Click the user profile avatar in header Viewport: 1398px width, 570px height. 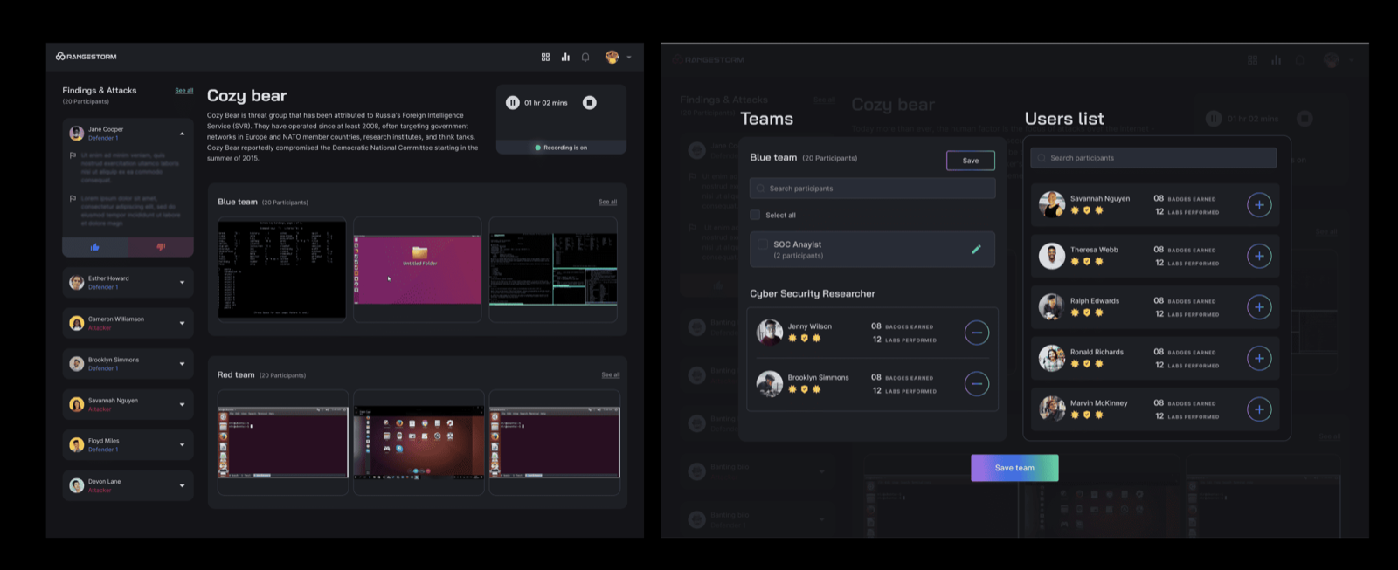(x=612, y=57)
